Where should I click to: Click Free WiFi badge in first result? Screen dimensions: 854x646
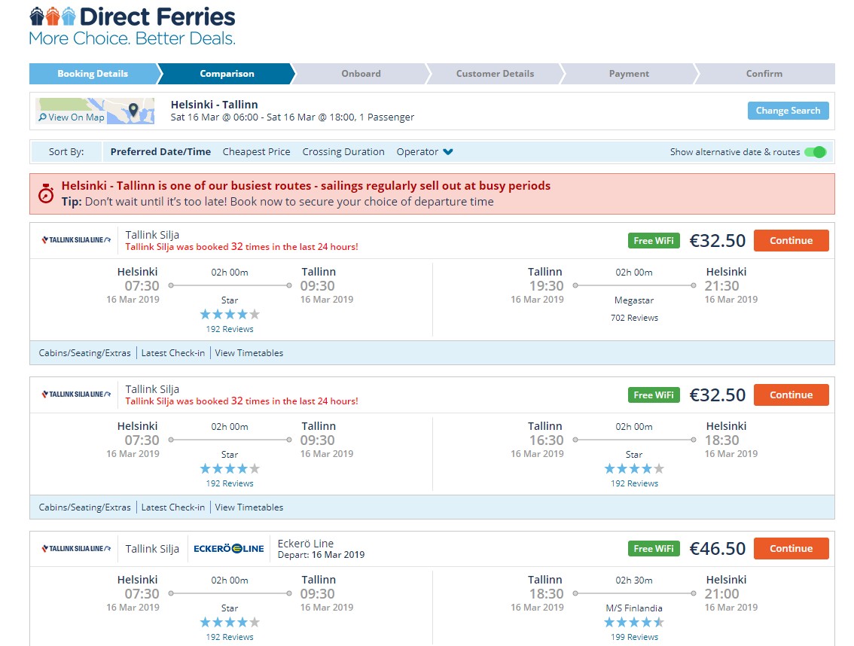(654, 240)
